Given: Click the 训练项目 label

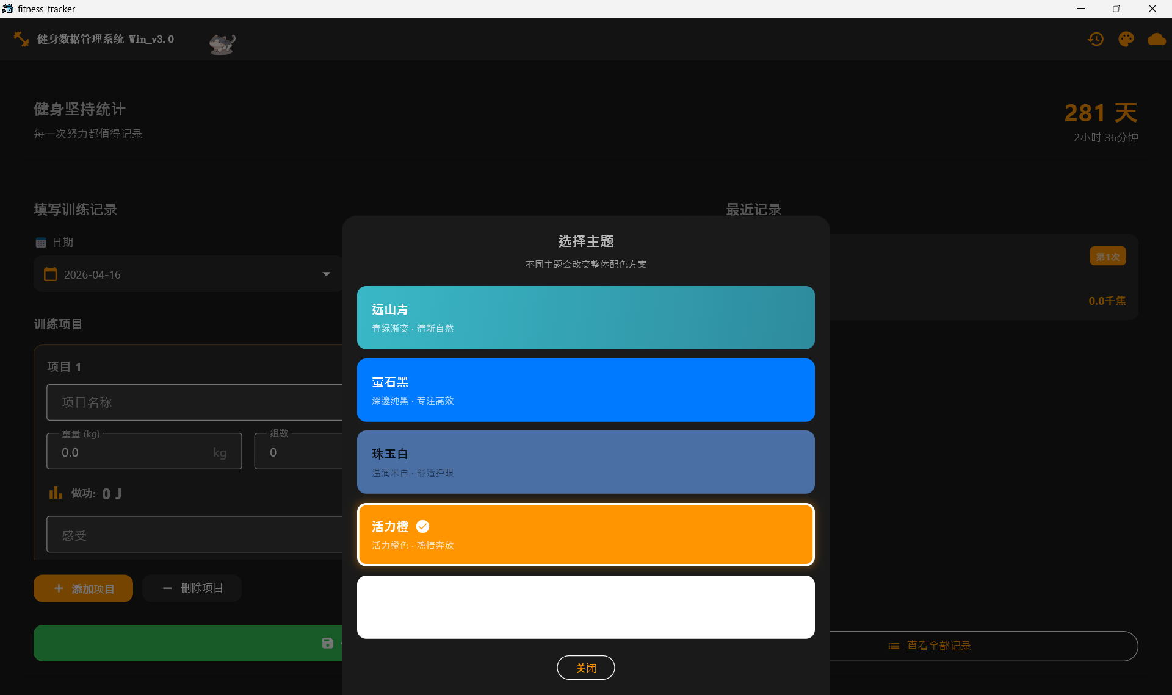Looking at the screenshot, I should (58, 324).
